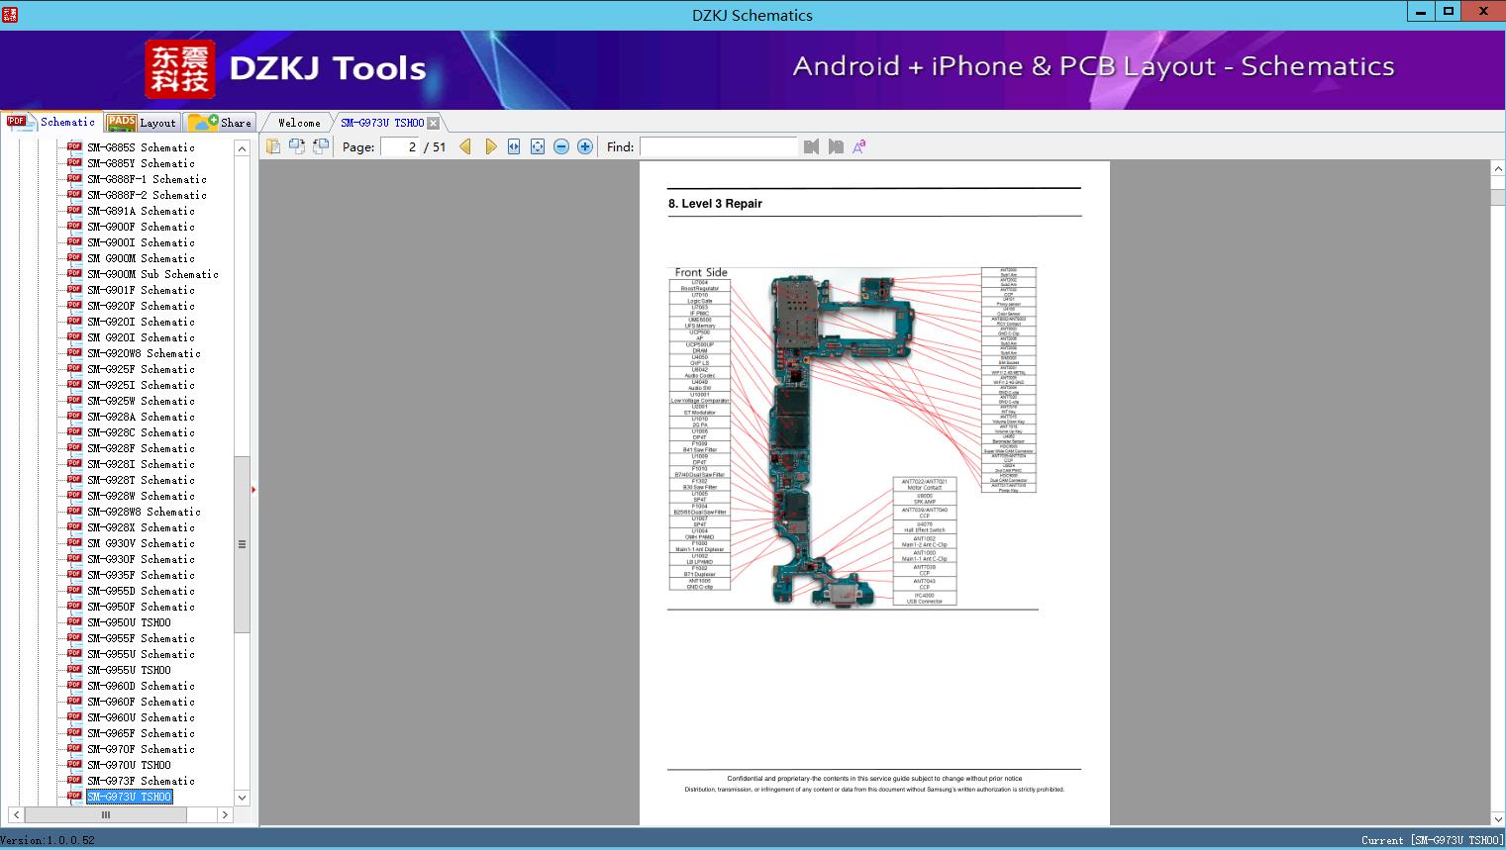Screen dimensions: 1506x850
Task: Click the tree vertical scrollbar thumb
Action: pyautogui.click(x=242, y=544)
